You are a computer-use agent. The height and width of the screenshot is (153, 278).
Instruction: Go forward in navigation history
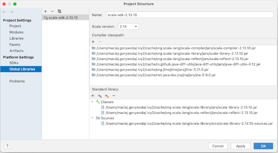[x=11, y=12]
